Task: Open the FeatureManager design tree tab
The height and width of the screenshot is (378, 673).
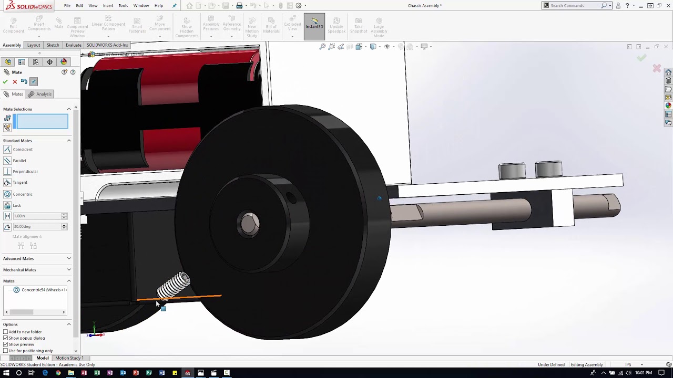Action: coord(8,62)
